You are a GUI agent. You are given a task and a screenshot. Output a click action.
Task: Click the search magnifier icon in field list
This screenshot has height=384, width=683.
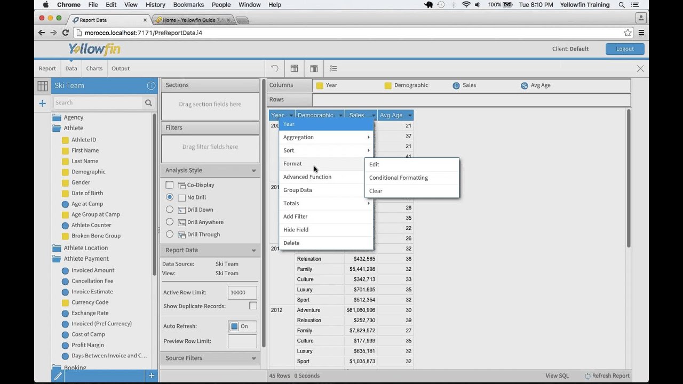148,103
